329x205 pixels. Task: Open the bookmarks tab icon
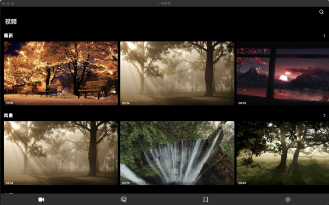point(206,200)
